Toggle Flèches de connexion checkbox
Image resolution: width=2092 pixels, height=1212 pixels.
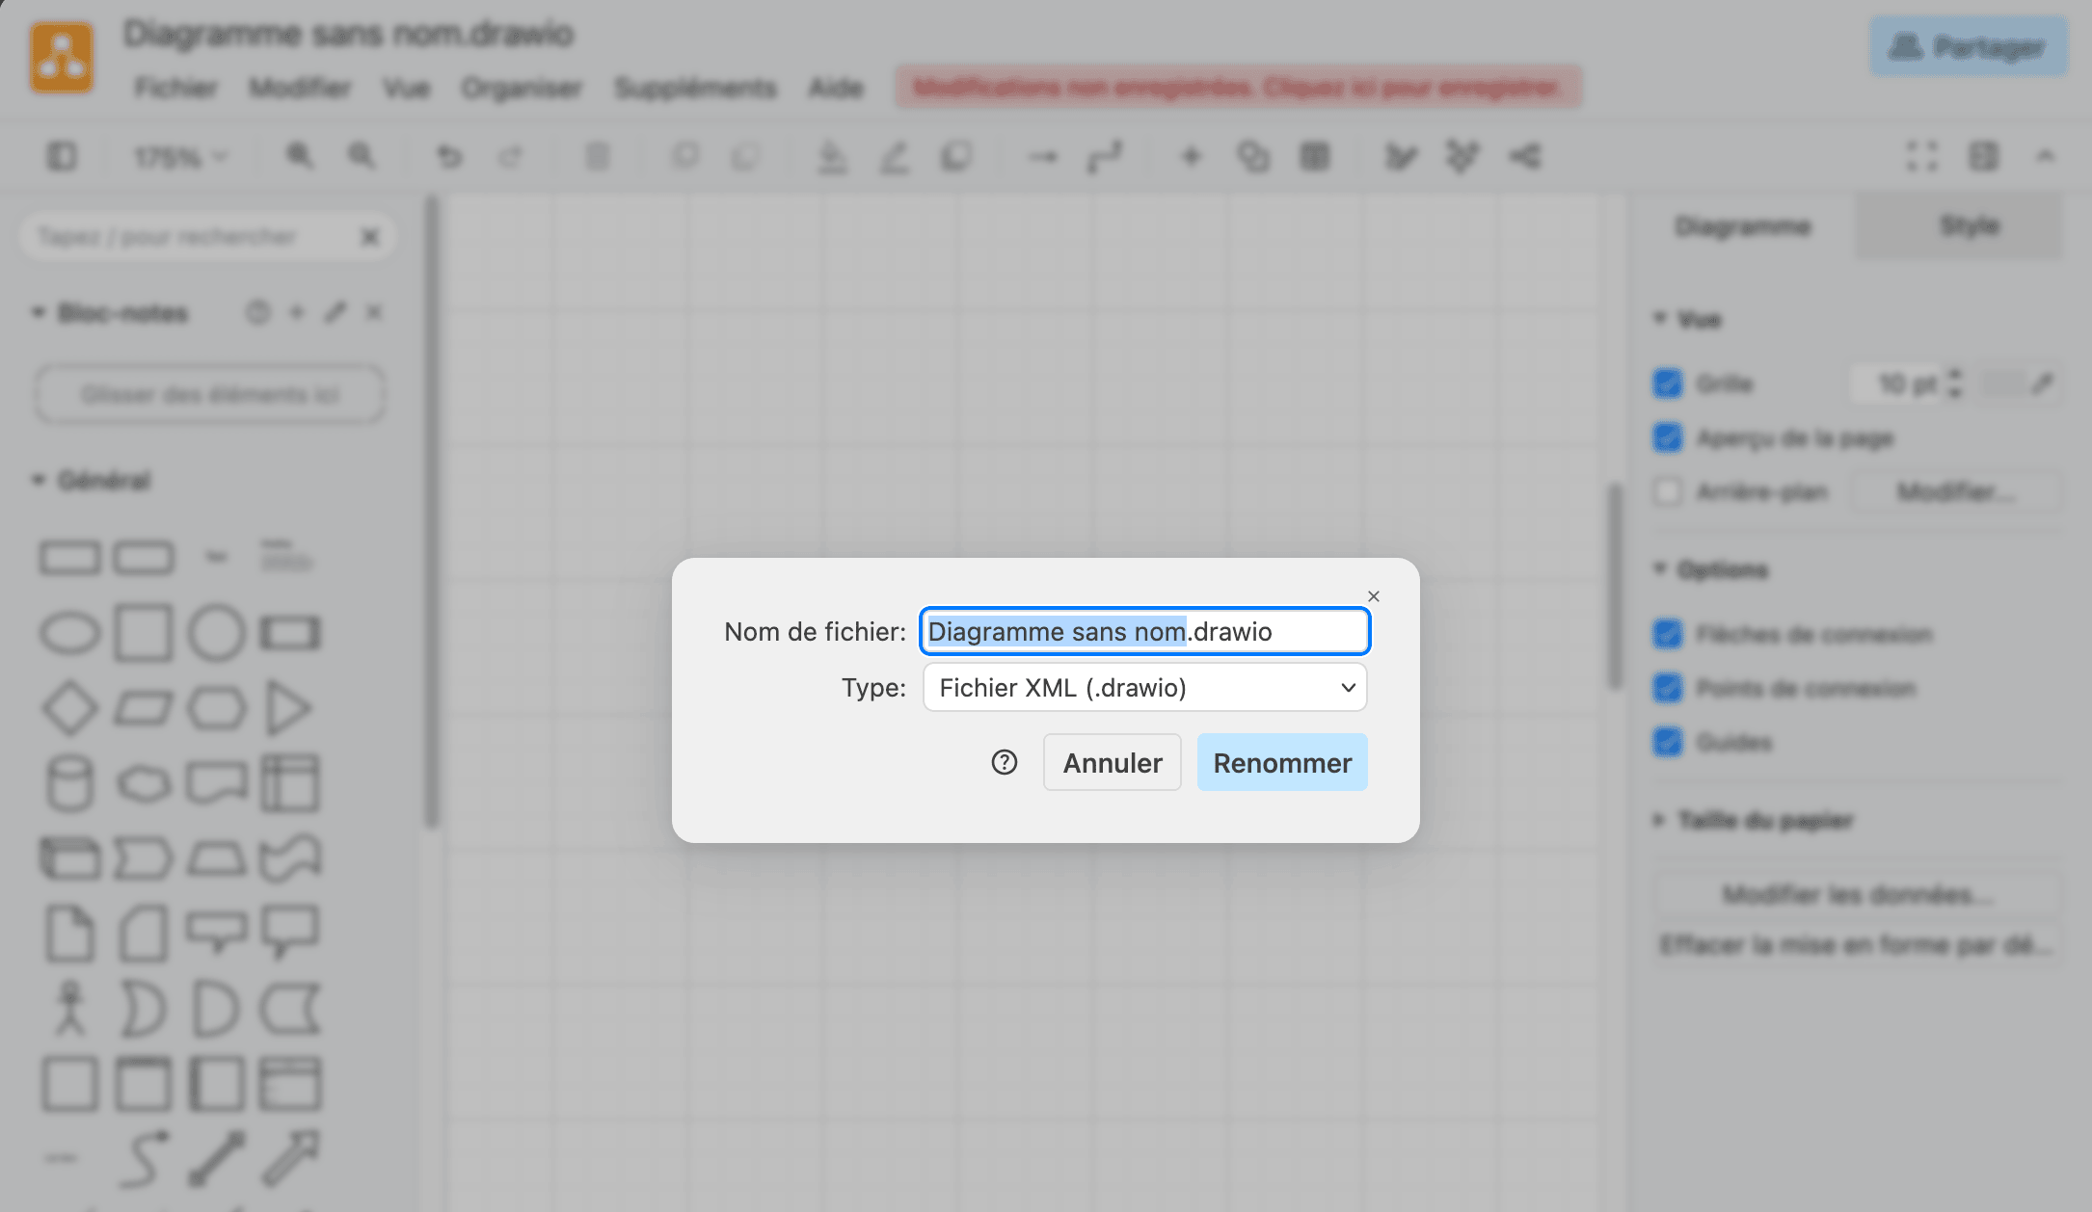pos(1667,634)
